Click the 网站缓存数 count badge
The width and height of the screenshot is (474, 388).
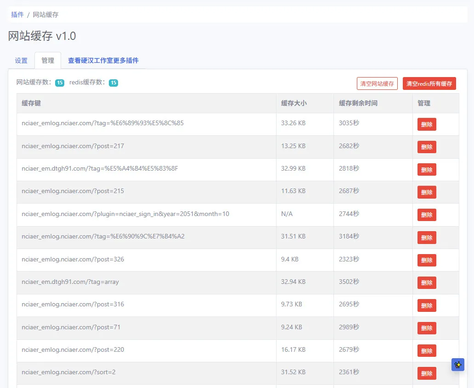click(60, 83)
